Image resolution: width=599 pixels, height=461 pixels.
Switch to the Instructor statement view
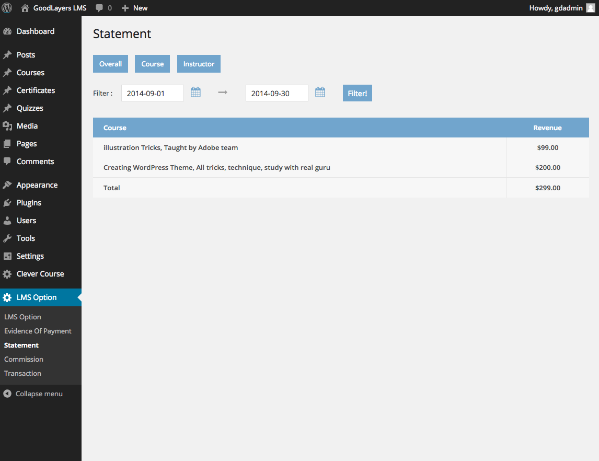coord(199,64)
